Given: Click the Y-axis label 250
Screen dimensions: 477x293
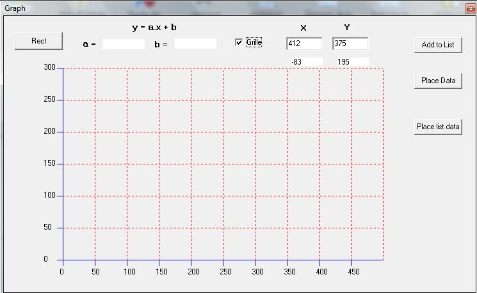Looking at the screenshot, I should tap(49, 99).
